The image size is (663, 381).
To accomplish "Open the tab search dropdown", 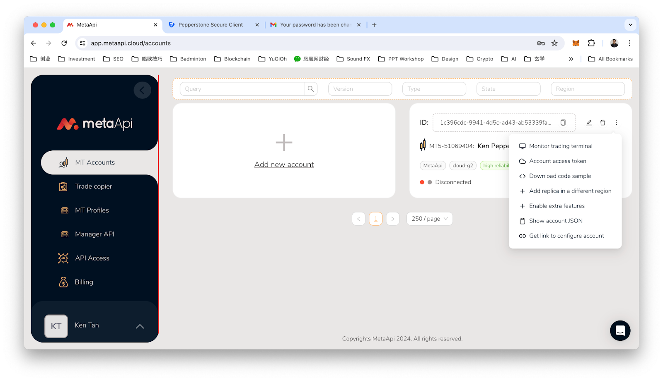I will [630, 25].
